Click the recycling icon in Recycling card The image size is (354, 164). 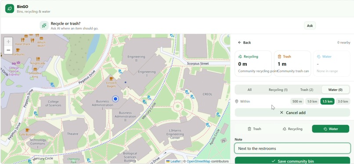pos(240,57)
